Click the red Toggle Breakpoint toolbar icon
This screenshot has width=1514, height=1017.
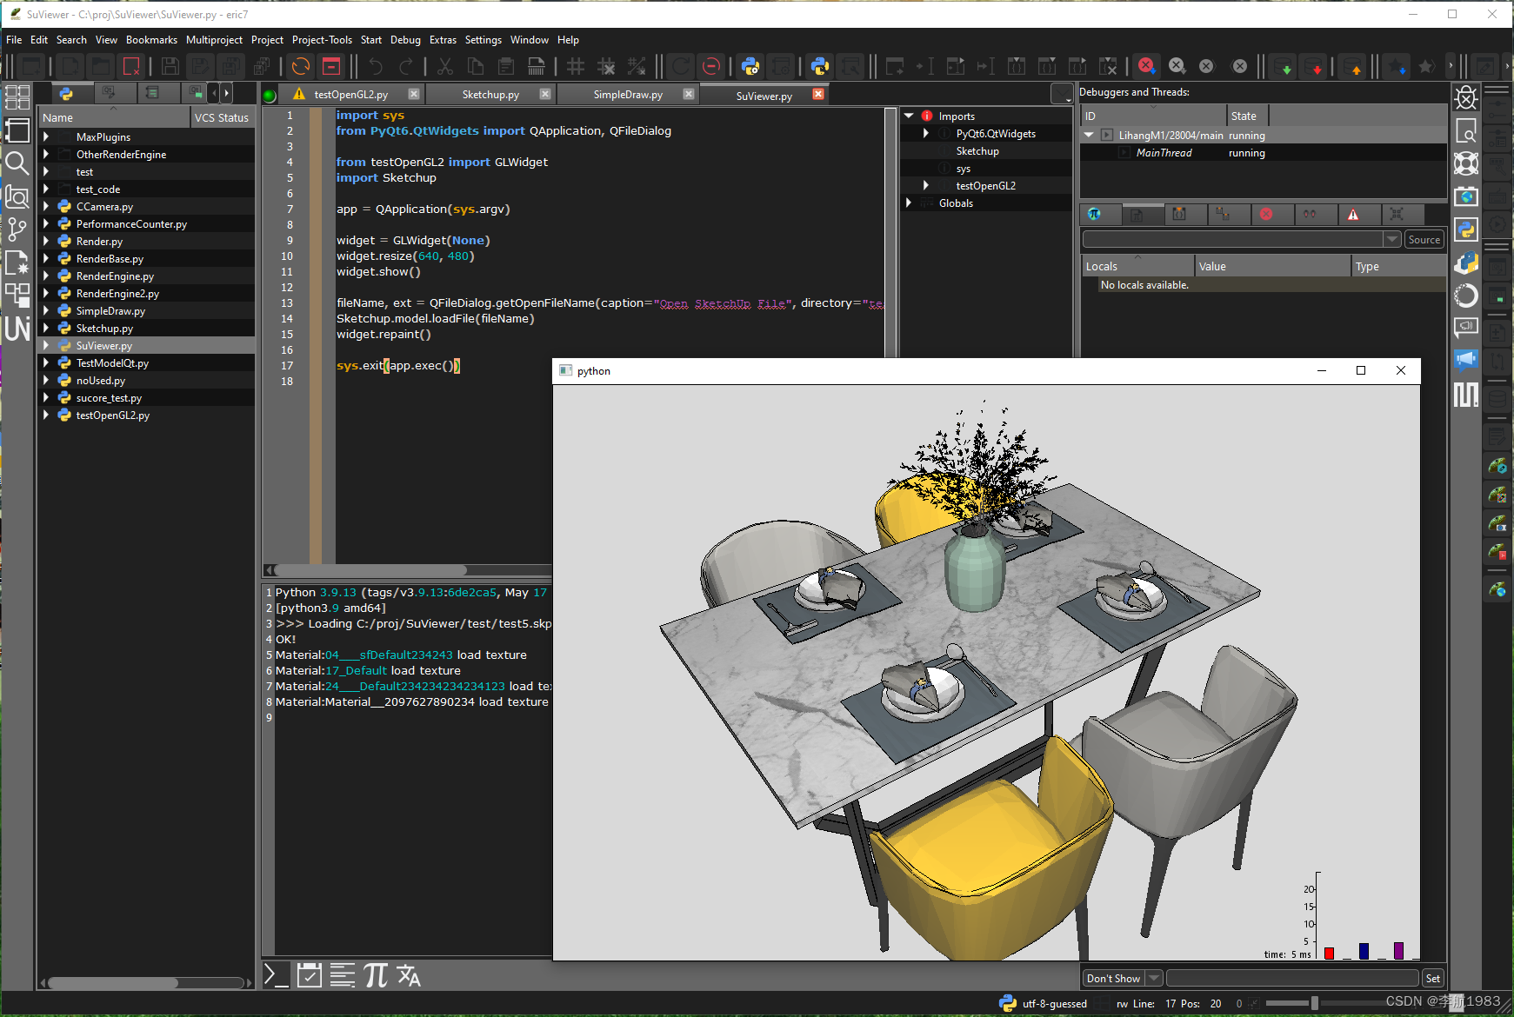pyautogui.click(x=1146, y=66)
